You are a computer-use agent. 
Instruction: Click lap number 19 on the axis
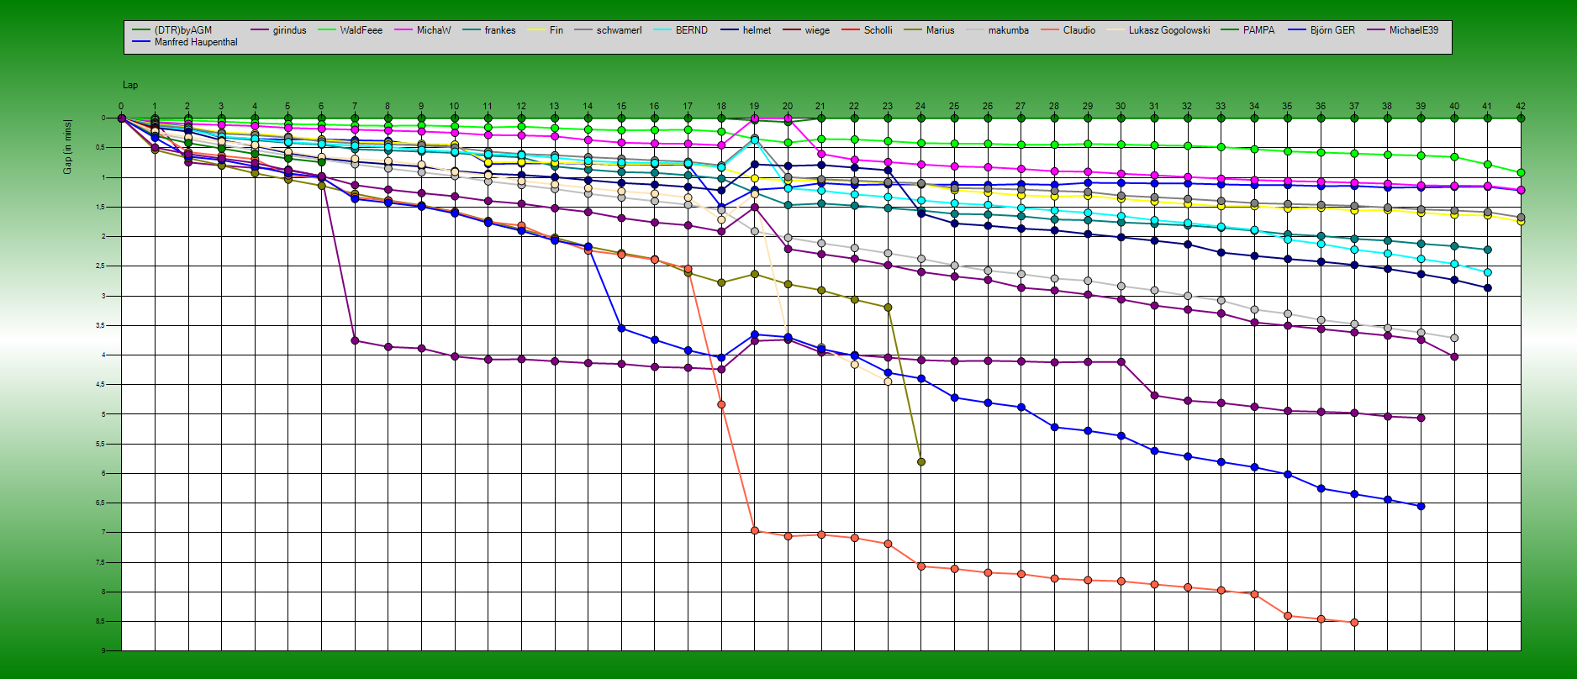(754, 107)
